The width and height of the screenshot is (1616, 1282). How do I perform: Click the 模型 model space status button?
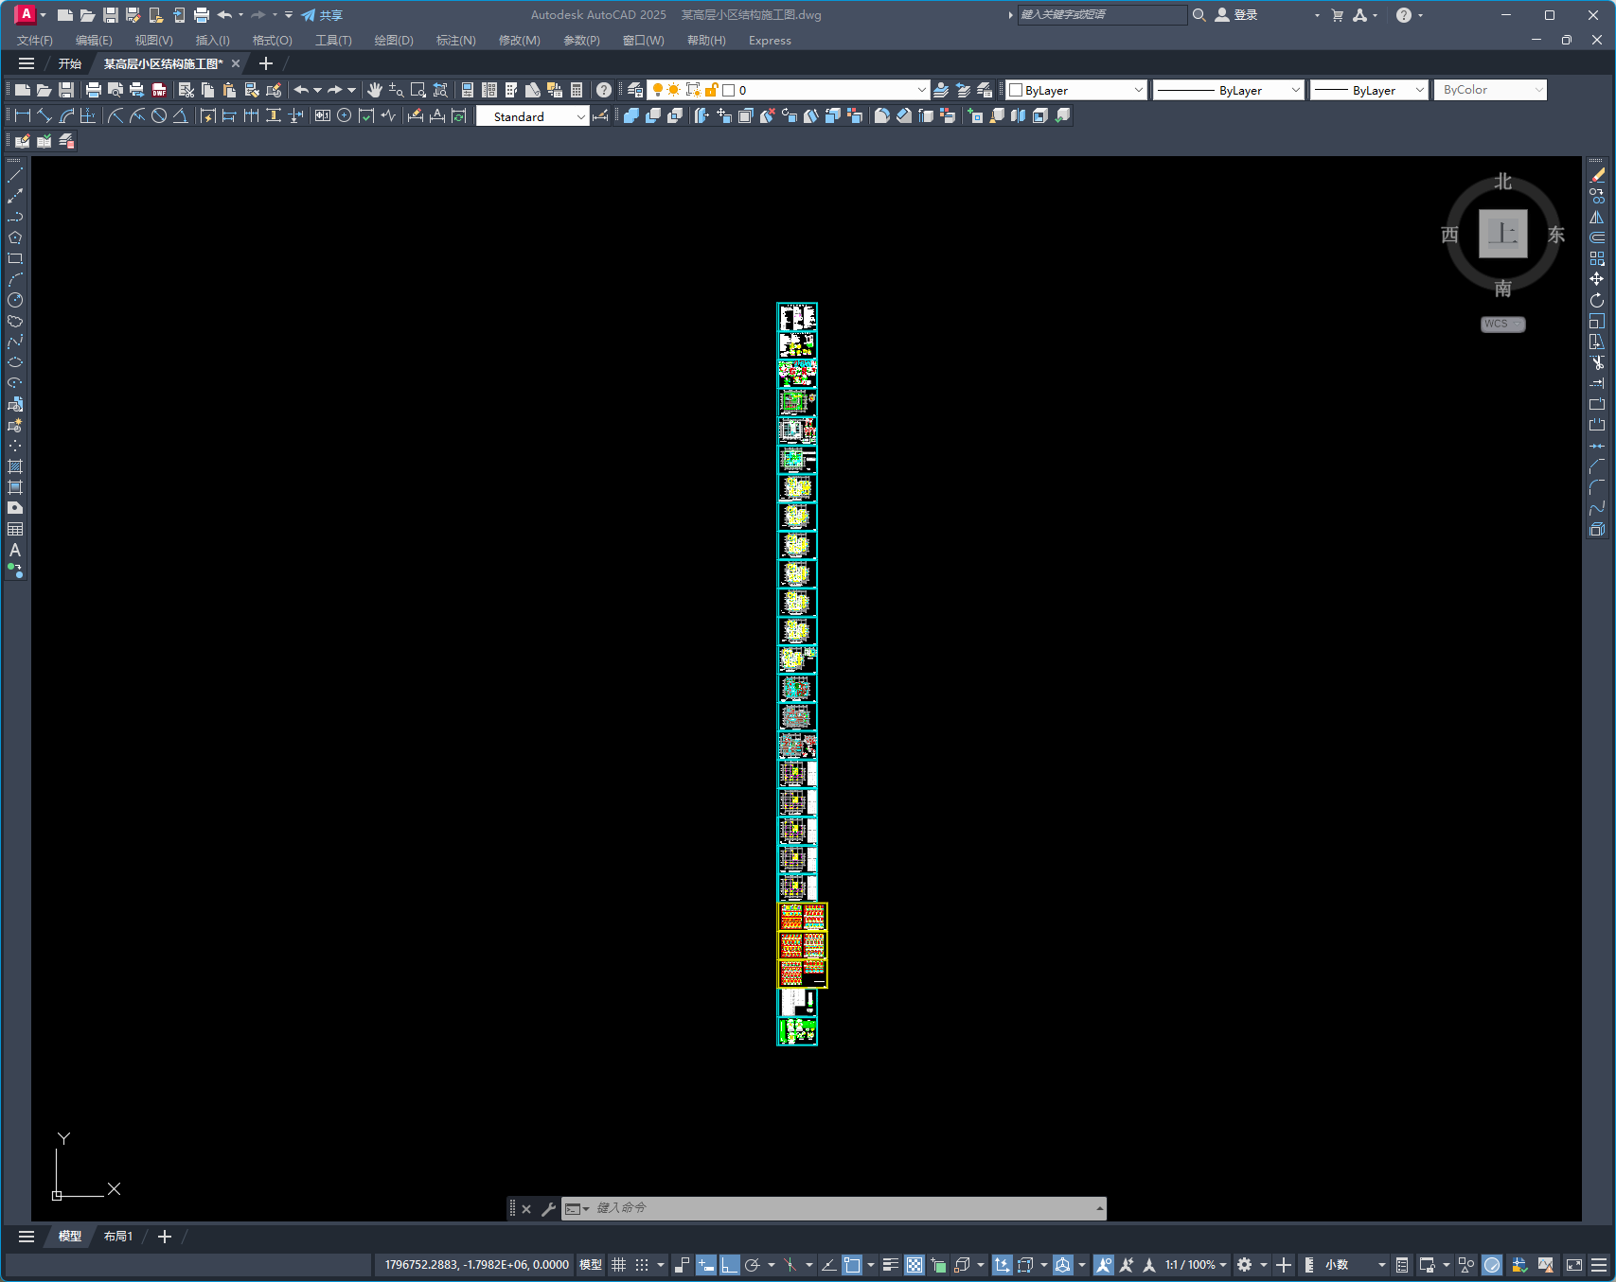[x=591, y=1265]
